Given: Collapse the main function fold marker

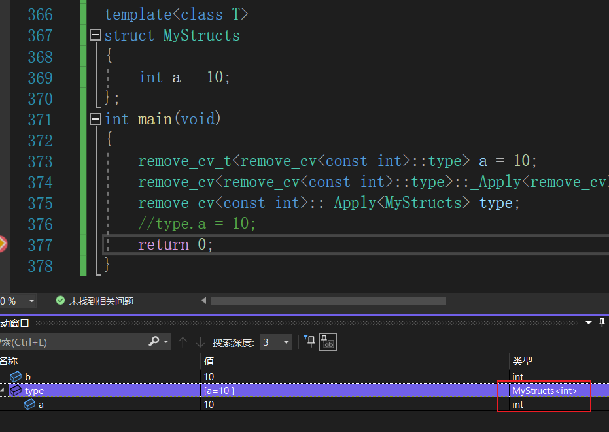Looking at the screenshot, I should 96,119.
